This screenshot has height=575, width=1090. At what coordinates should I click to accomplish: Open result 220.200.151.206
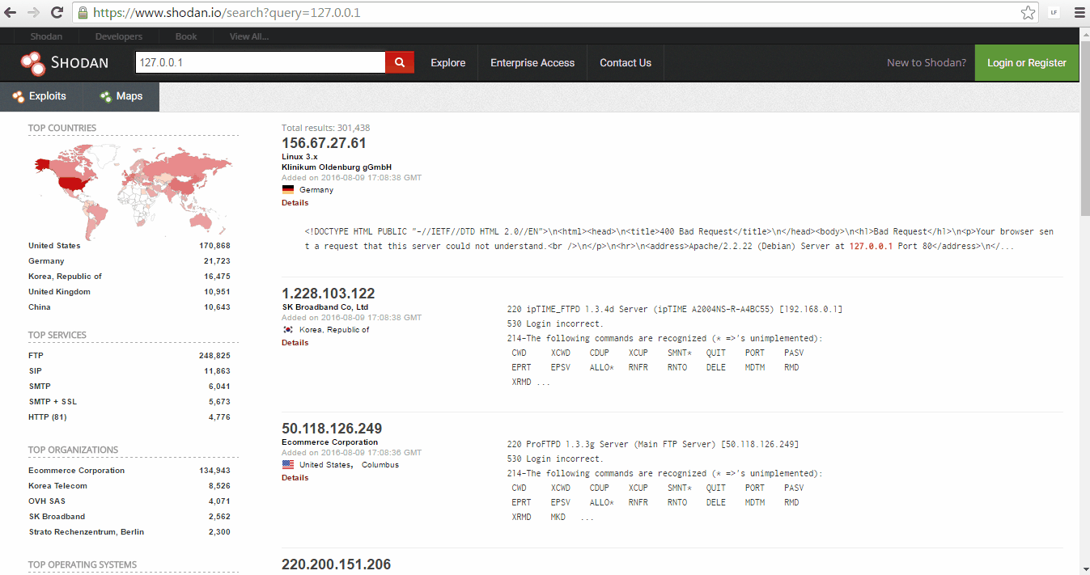[336, 564]
